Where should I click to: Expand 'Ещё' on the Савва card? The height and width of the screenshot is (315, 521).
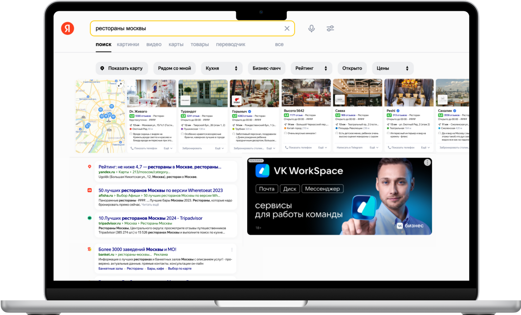(x=374, y=148)
